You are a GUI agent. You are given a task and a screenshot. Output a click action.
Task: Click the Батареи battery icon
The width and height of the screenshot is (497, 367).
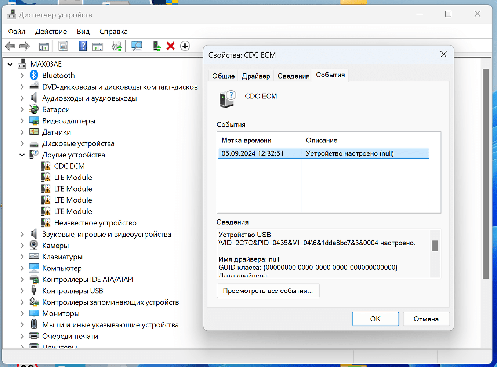click(x=34, y=109)
